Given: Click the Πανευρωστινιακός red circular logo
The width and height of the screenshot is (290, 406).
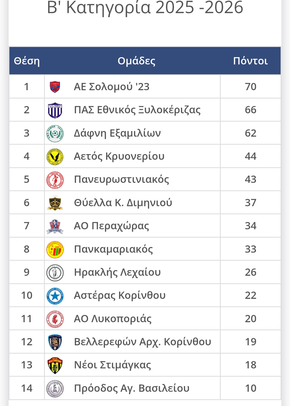Looking at the screenshot, I should click(55, 180).
